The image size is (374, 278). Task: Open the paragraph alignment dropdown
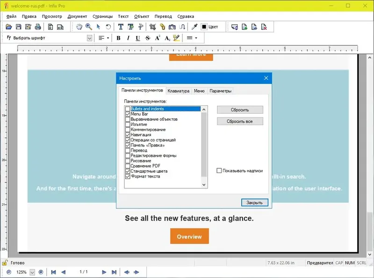(x=107, y=38)
